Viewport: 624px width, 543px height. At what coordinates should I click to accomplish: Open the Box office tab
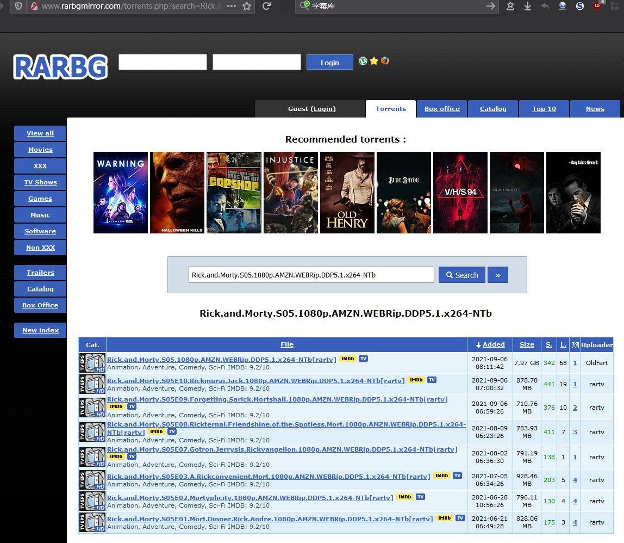442,109
